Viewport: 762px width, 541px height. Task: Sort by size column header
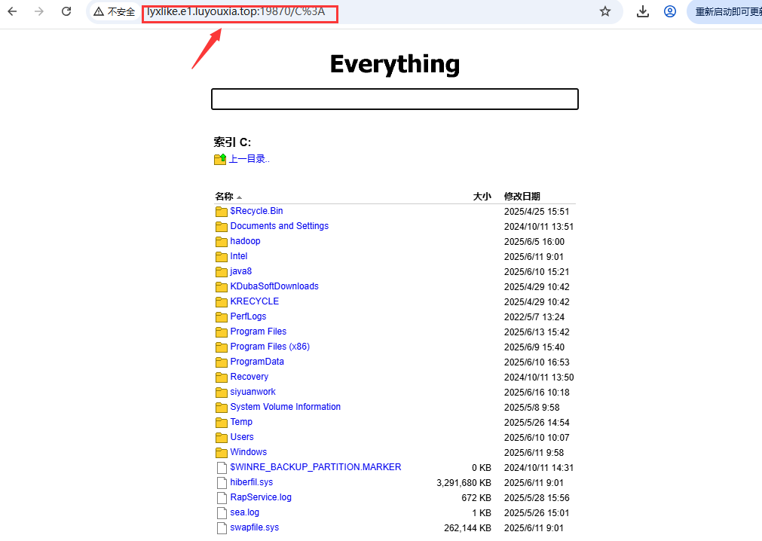(x=482, y=196)
